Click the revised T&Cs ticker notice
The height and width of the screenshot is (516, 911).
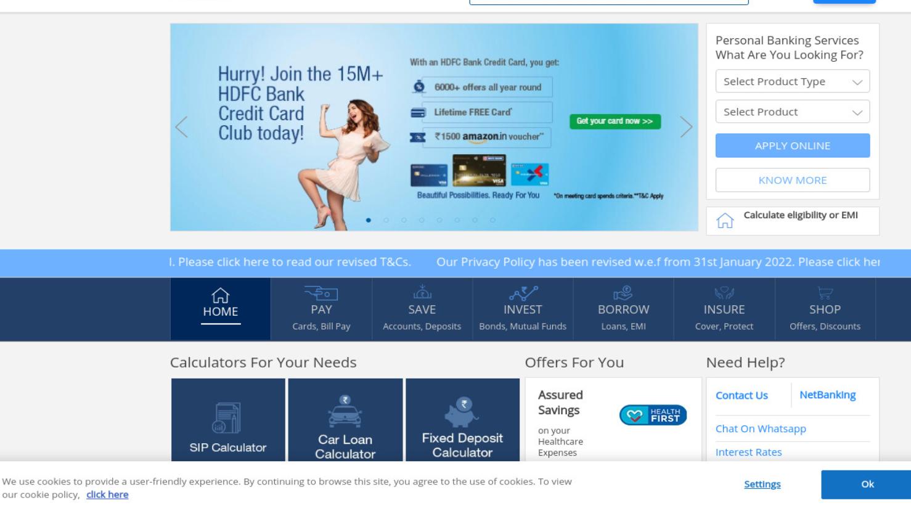(x=290, y=262)
